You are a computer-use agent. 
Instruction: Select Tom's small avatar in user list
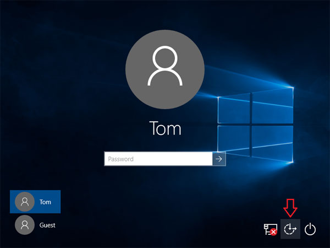(x=24, y=202)
